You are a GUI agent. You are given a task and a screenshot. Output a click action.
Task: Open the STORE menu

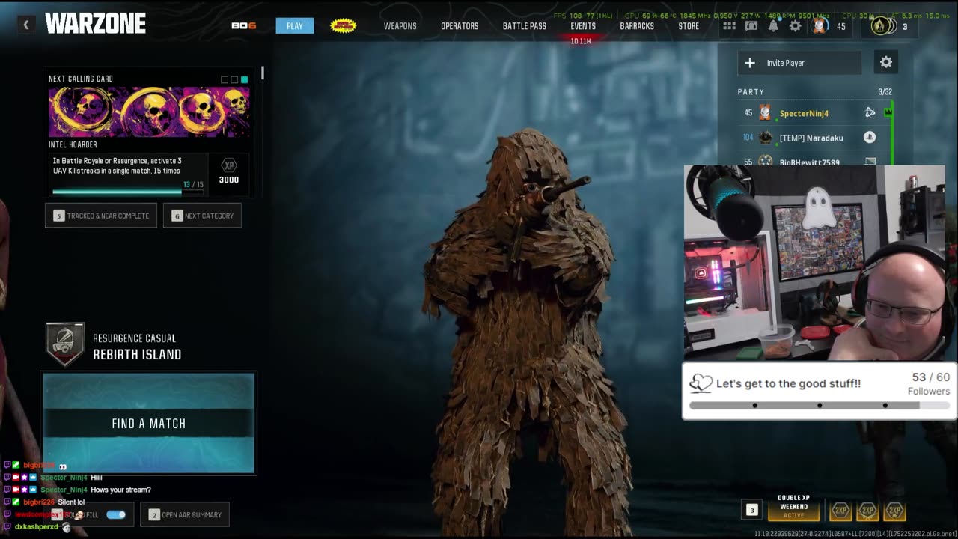point(689,26)
